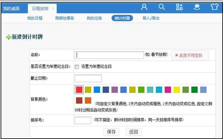Image resolution: width=223 pixels, height=139 pixels.
Task: Switch to 我的桌面 tab
Action: 11,9
